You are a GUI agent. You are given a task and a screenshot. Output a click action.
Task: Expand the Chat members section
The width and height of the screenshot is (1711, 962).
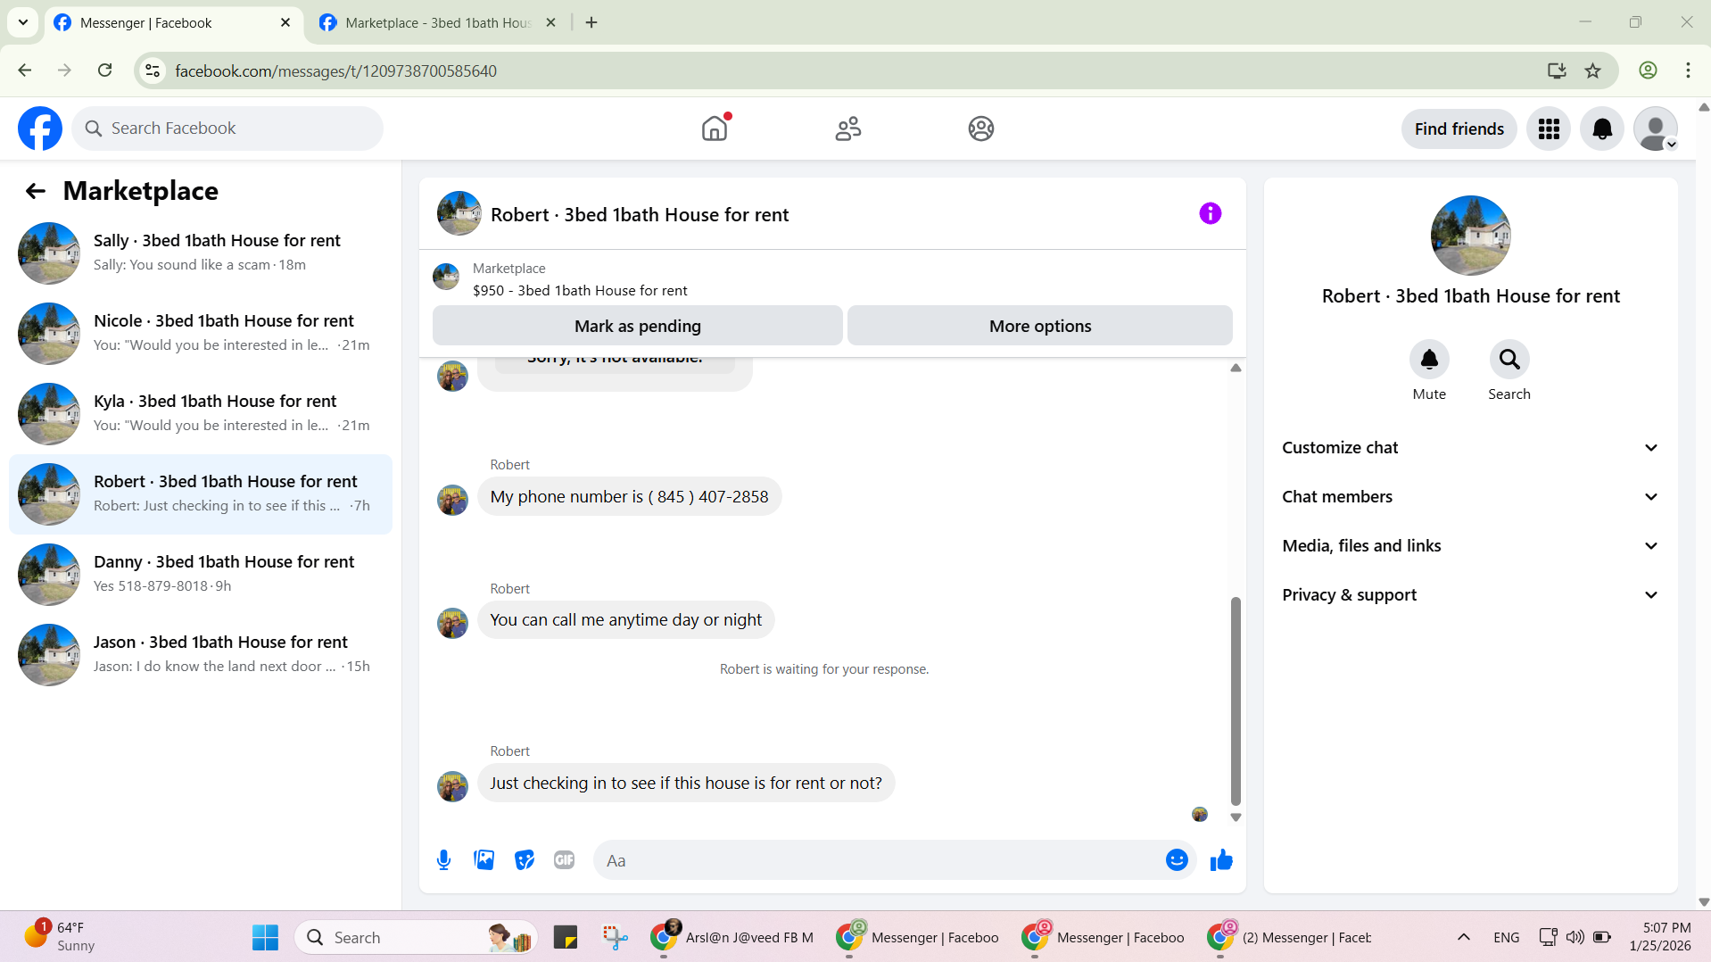coord(1470,497)
